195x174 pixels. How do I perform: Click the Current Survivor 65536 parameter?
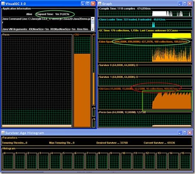point(159,143)
